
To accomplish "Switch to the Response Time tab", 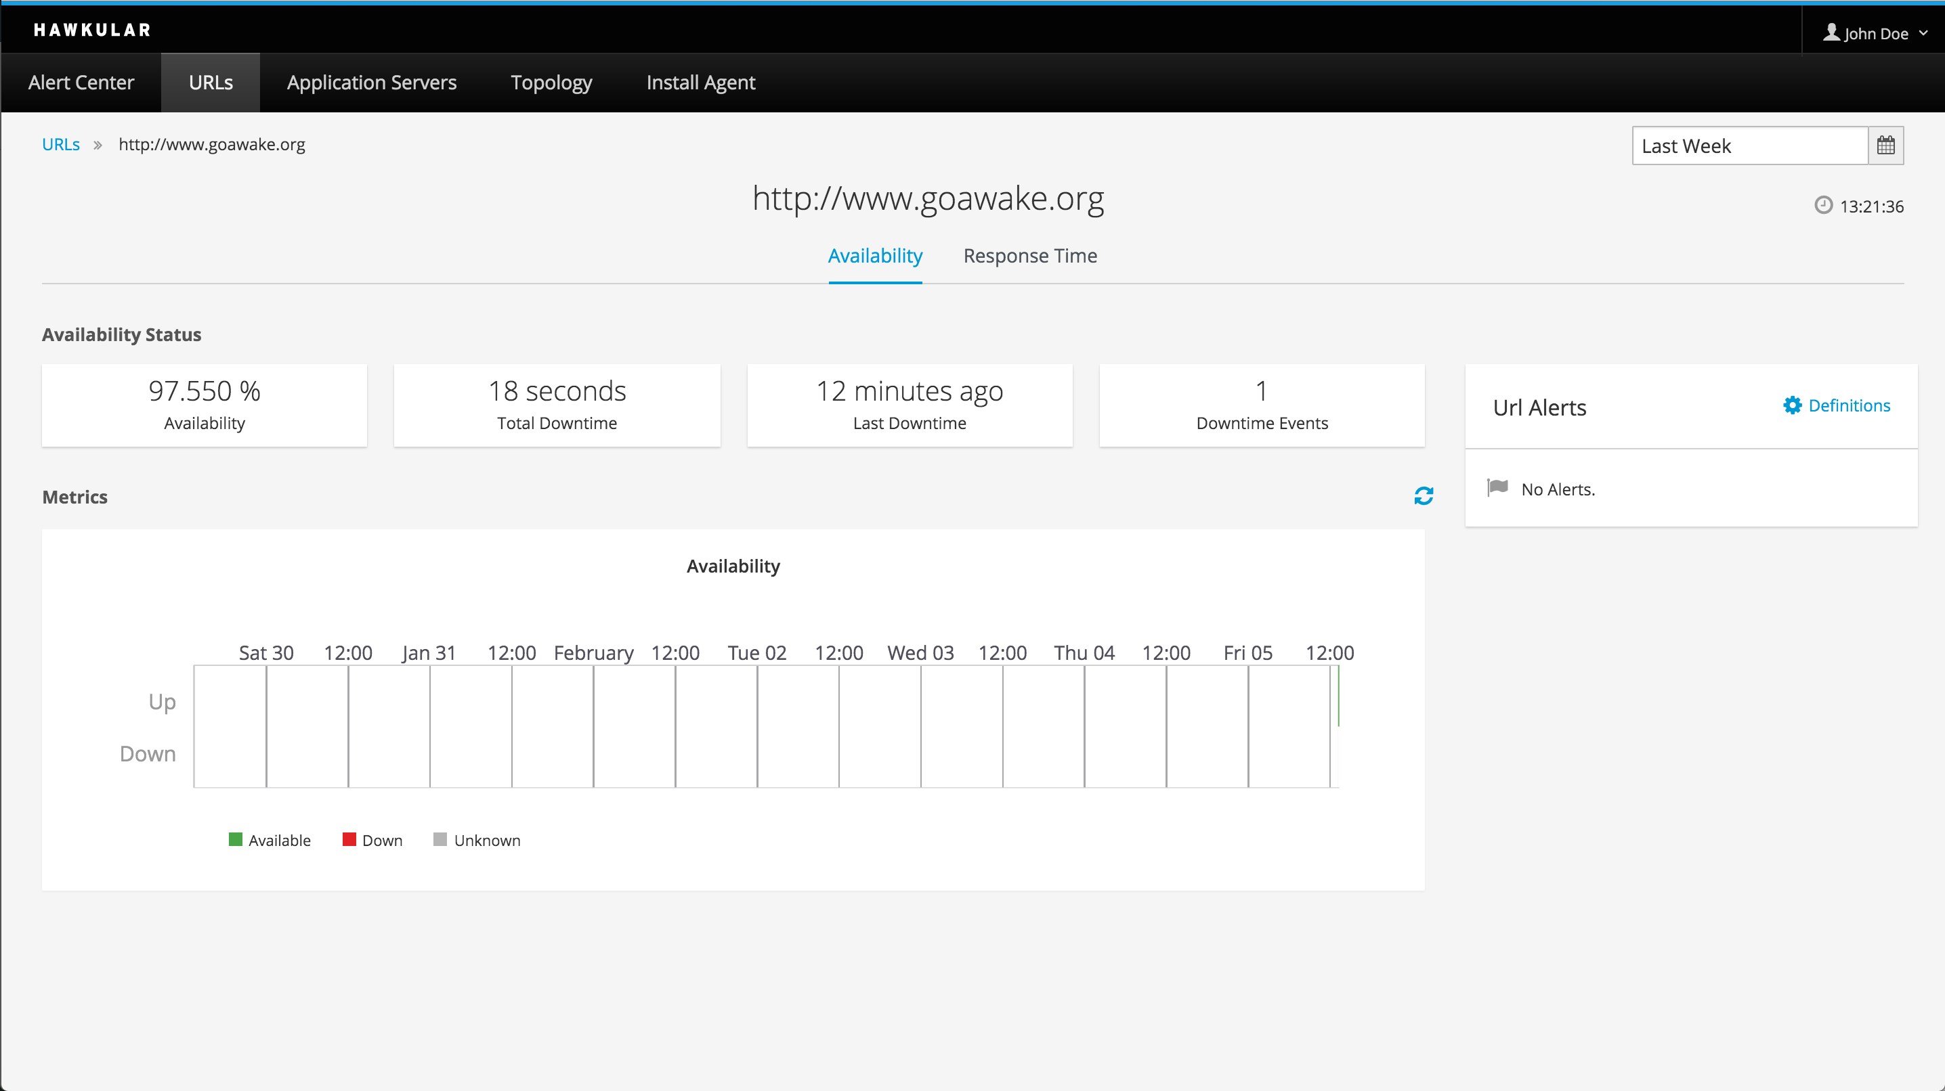I will coord(1030,256).
